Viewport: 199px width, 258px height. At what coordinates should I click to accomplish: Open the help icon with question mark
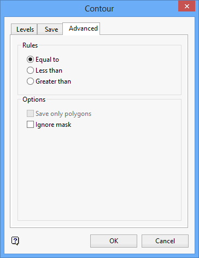point(15,241)
